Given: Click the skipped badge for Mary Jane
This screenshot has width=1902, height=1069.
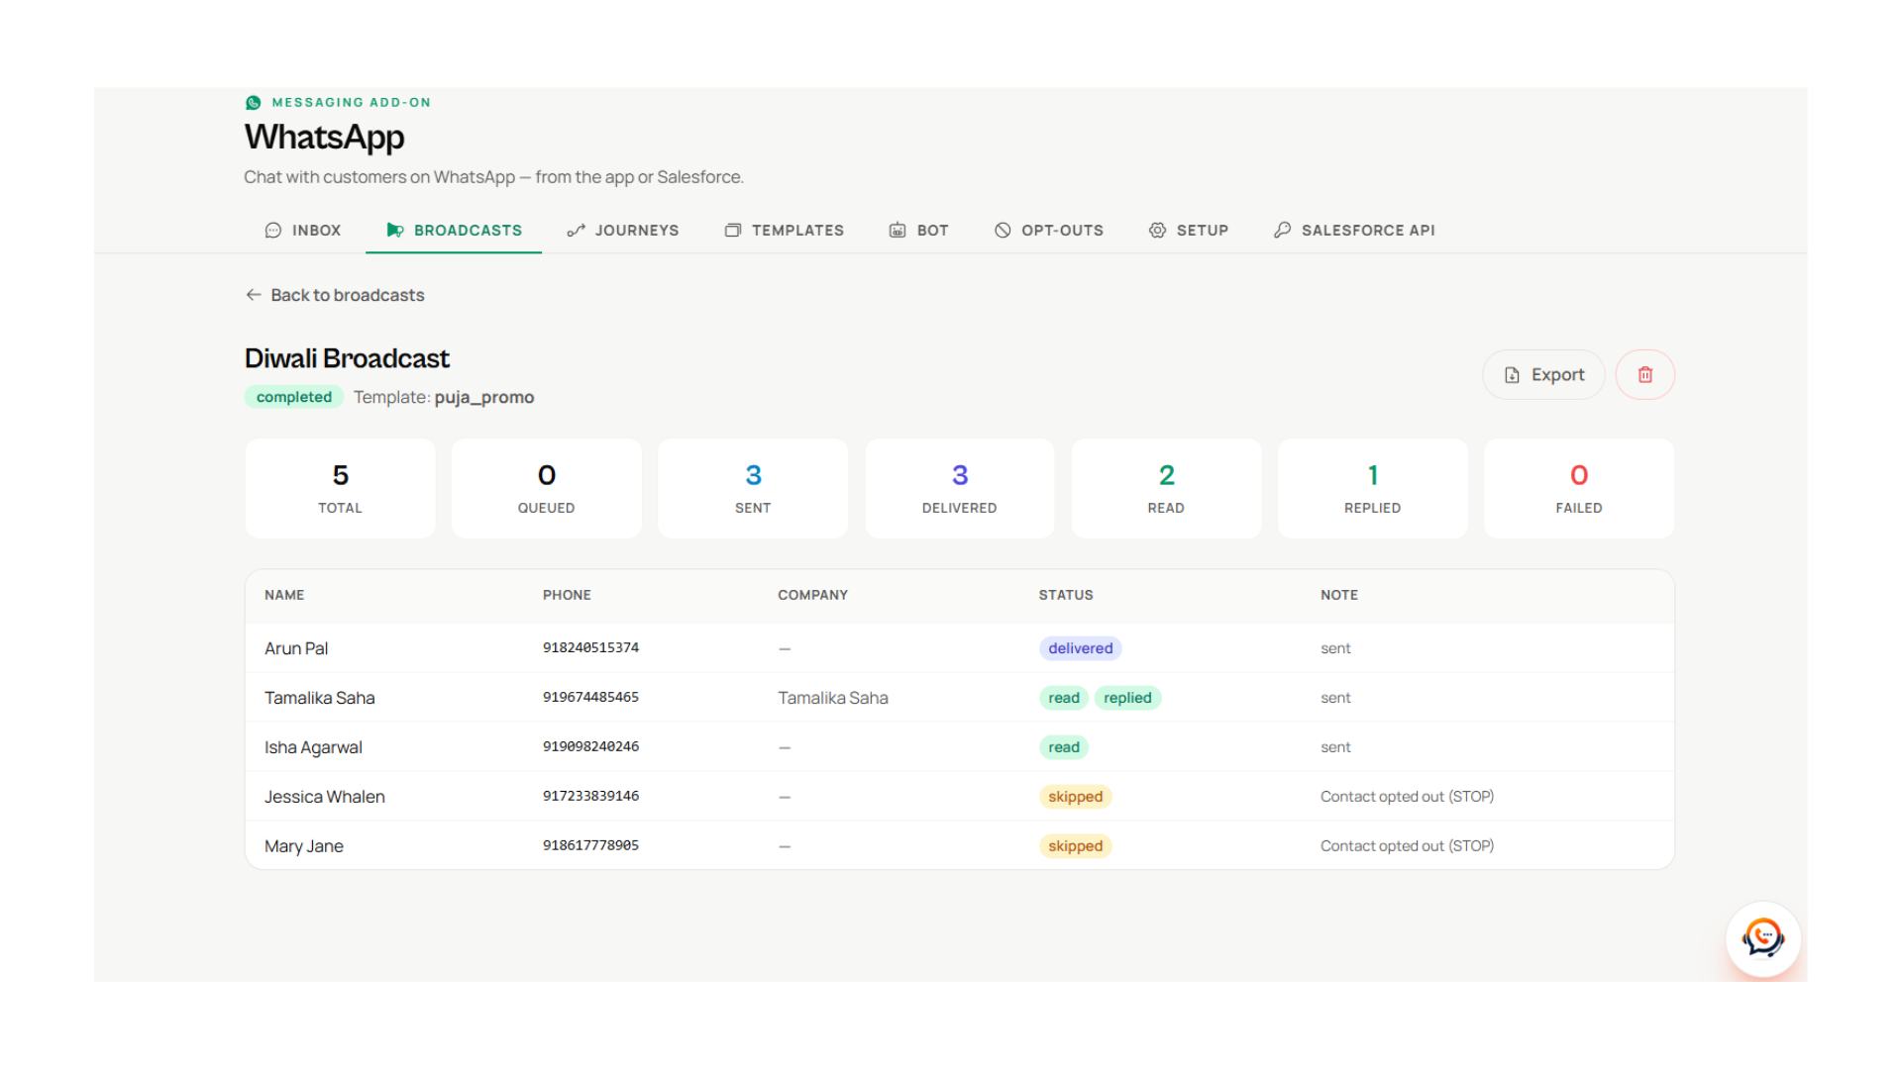Looking at the screenshot, I should pyautogui.click(x=1076, y=846).
